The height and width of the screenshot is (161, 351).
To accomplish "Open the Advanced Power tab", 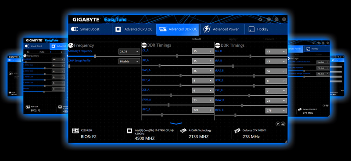I will tap(222, 29).
